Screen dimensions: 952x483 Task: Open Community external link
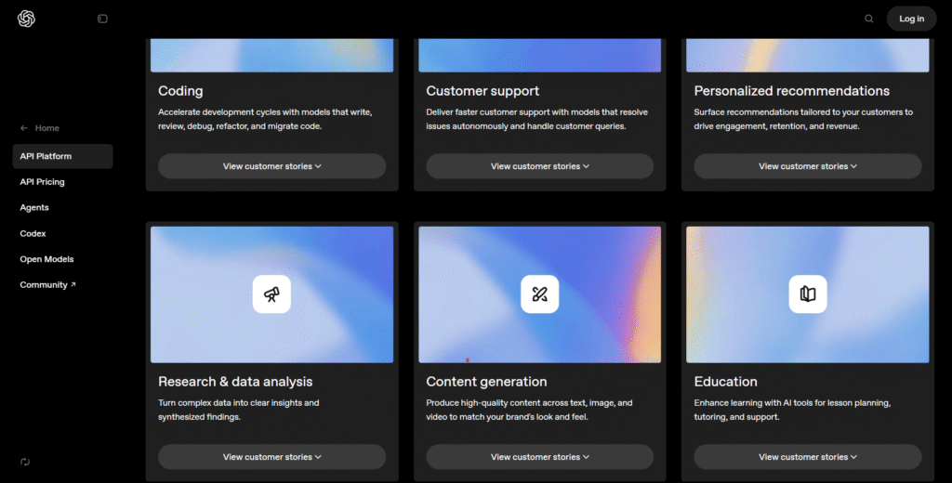48,285
